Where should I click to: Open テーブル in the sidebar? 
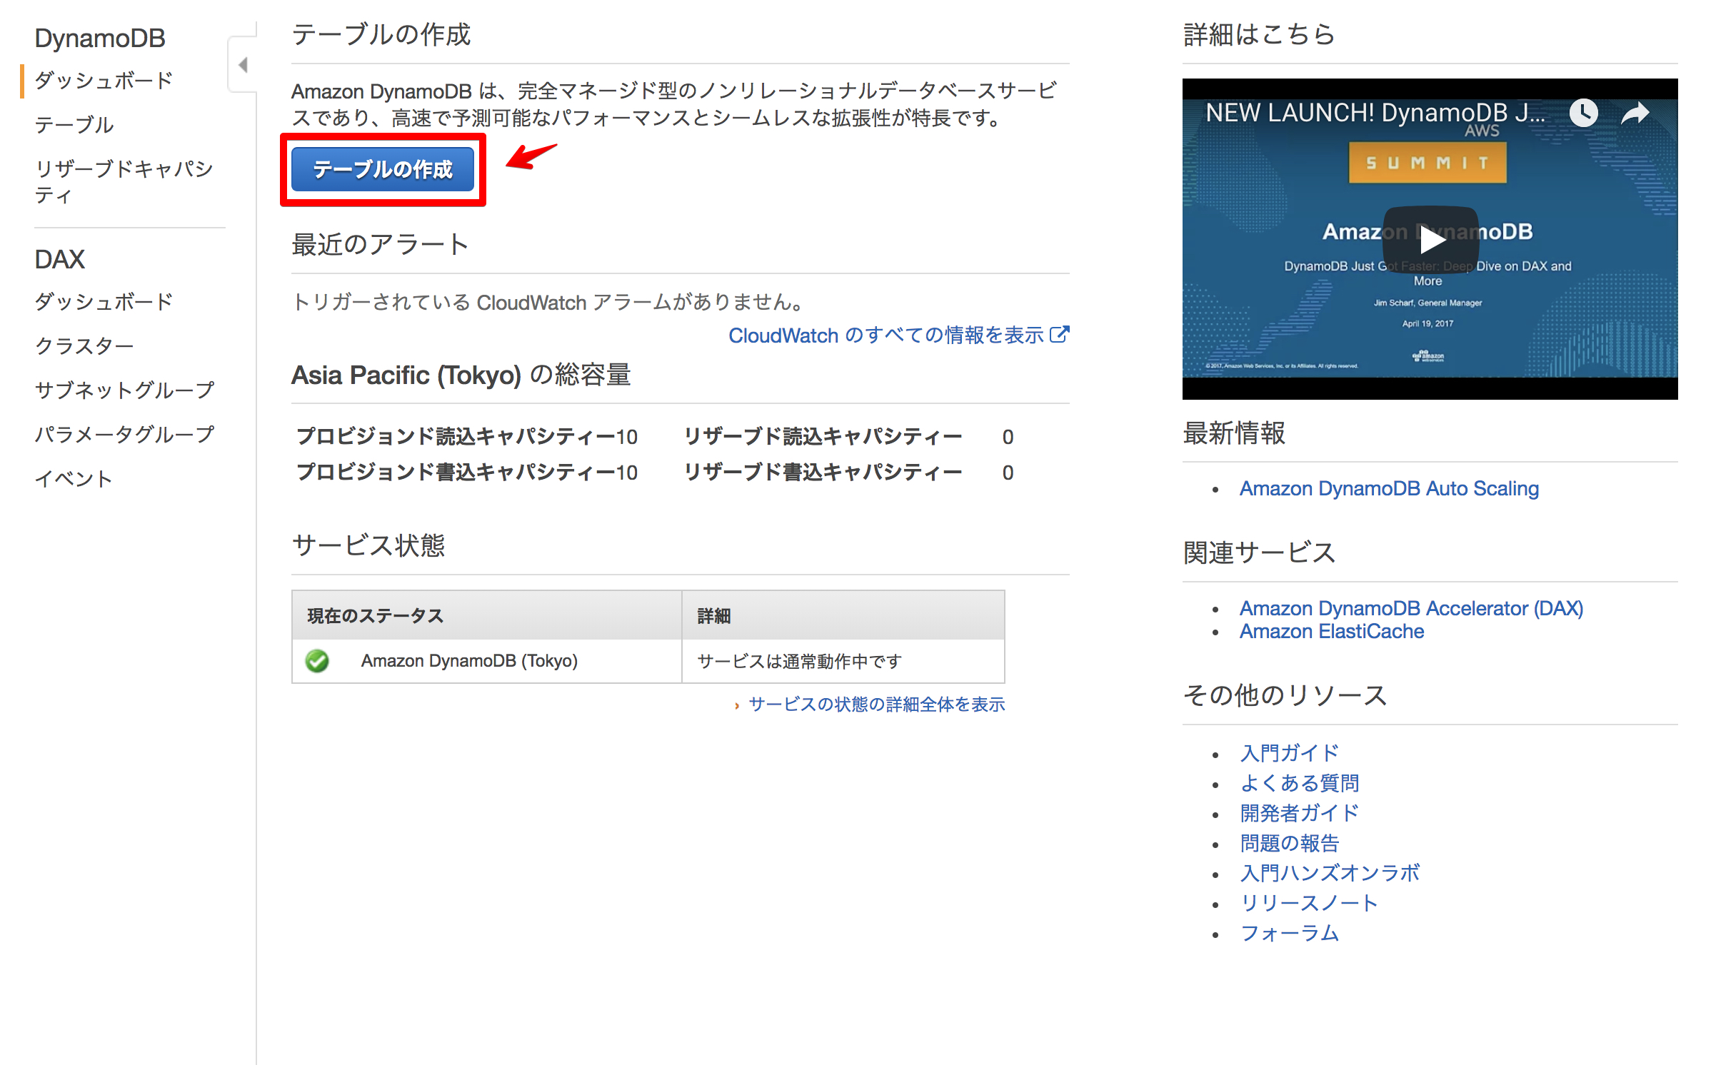pos(74,125)
